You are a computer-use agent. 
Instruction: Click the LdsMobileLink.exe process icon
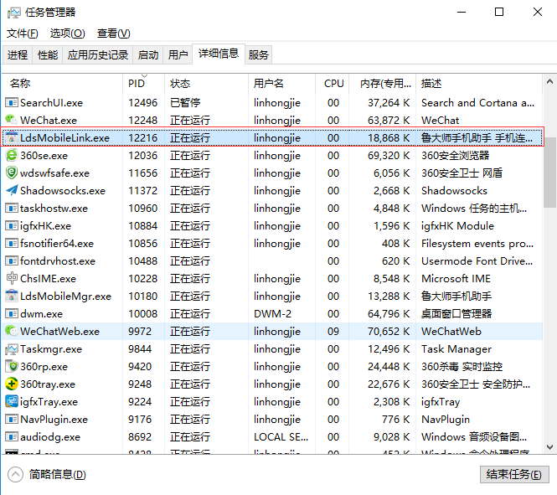pos(12,138)
